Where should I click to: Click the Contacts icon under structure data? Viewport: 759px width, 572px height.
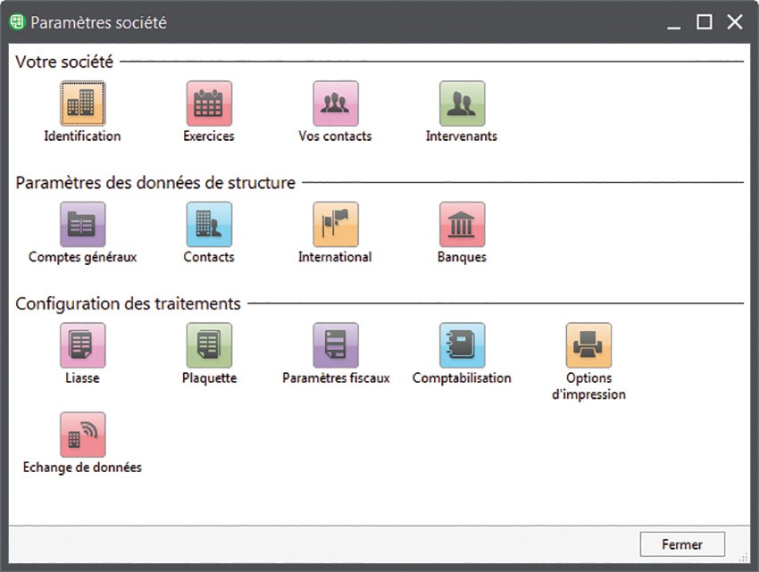click(209, 224)
